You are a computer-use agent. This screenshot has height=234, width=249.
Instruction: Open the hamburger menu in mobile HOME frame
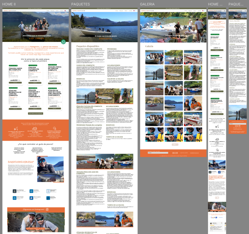tap(224, 11)
